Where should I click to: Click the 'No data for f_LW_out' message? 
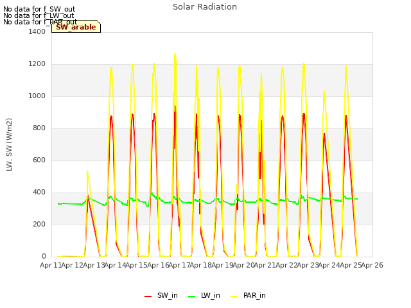39,15
